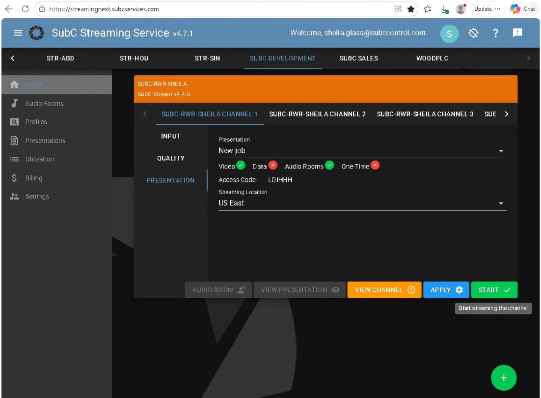The width and height of the screenshot is (541, 398).
Task: Go to Audio Rooms in sidebar
Action: (x=56, y=103)
